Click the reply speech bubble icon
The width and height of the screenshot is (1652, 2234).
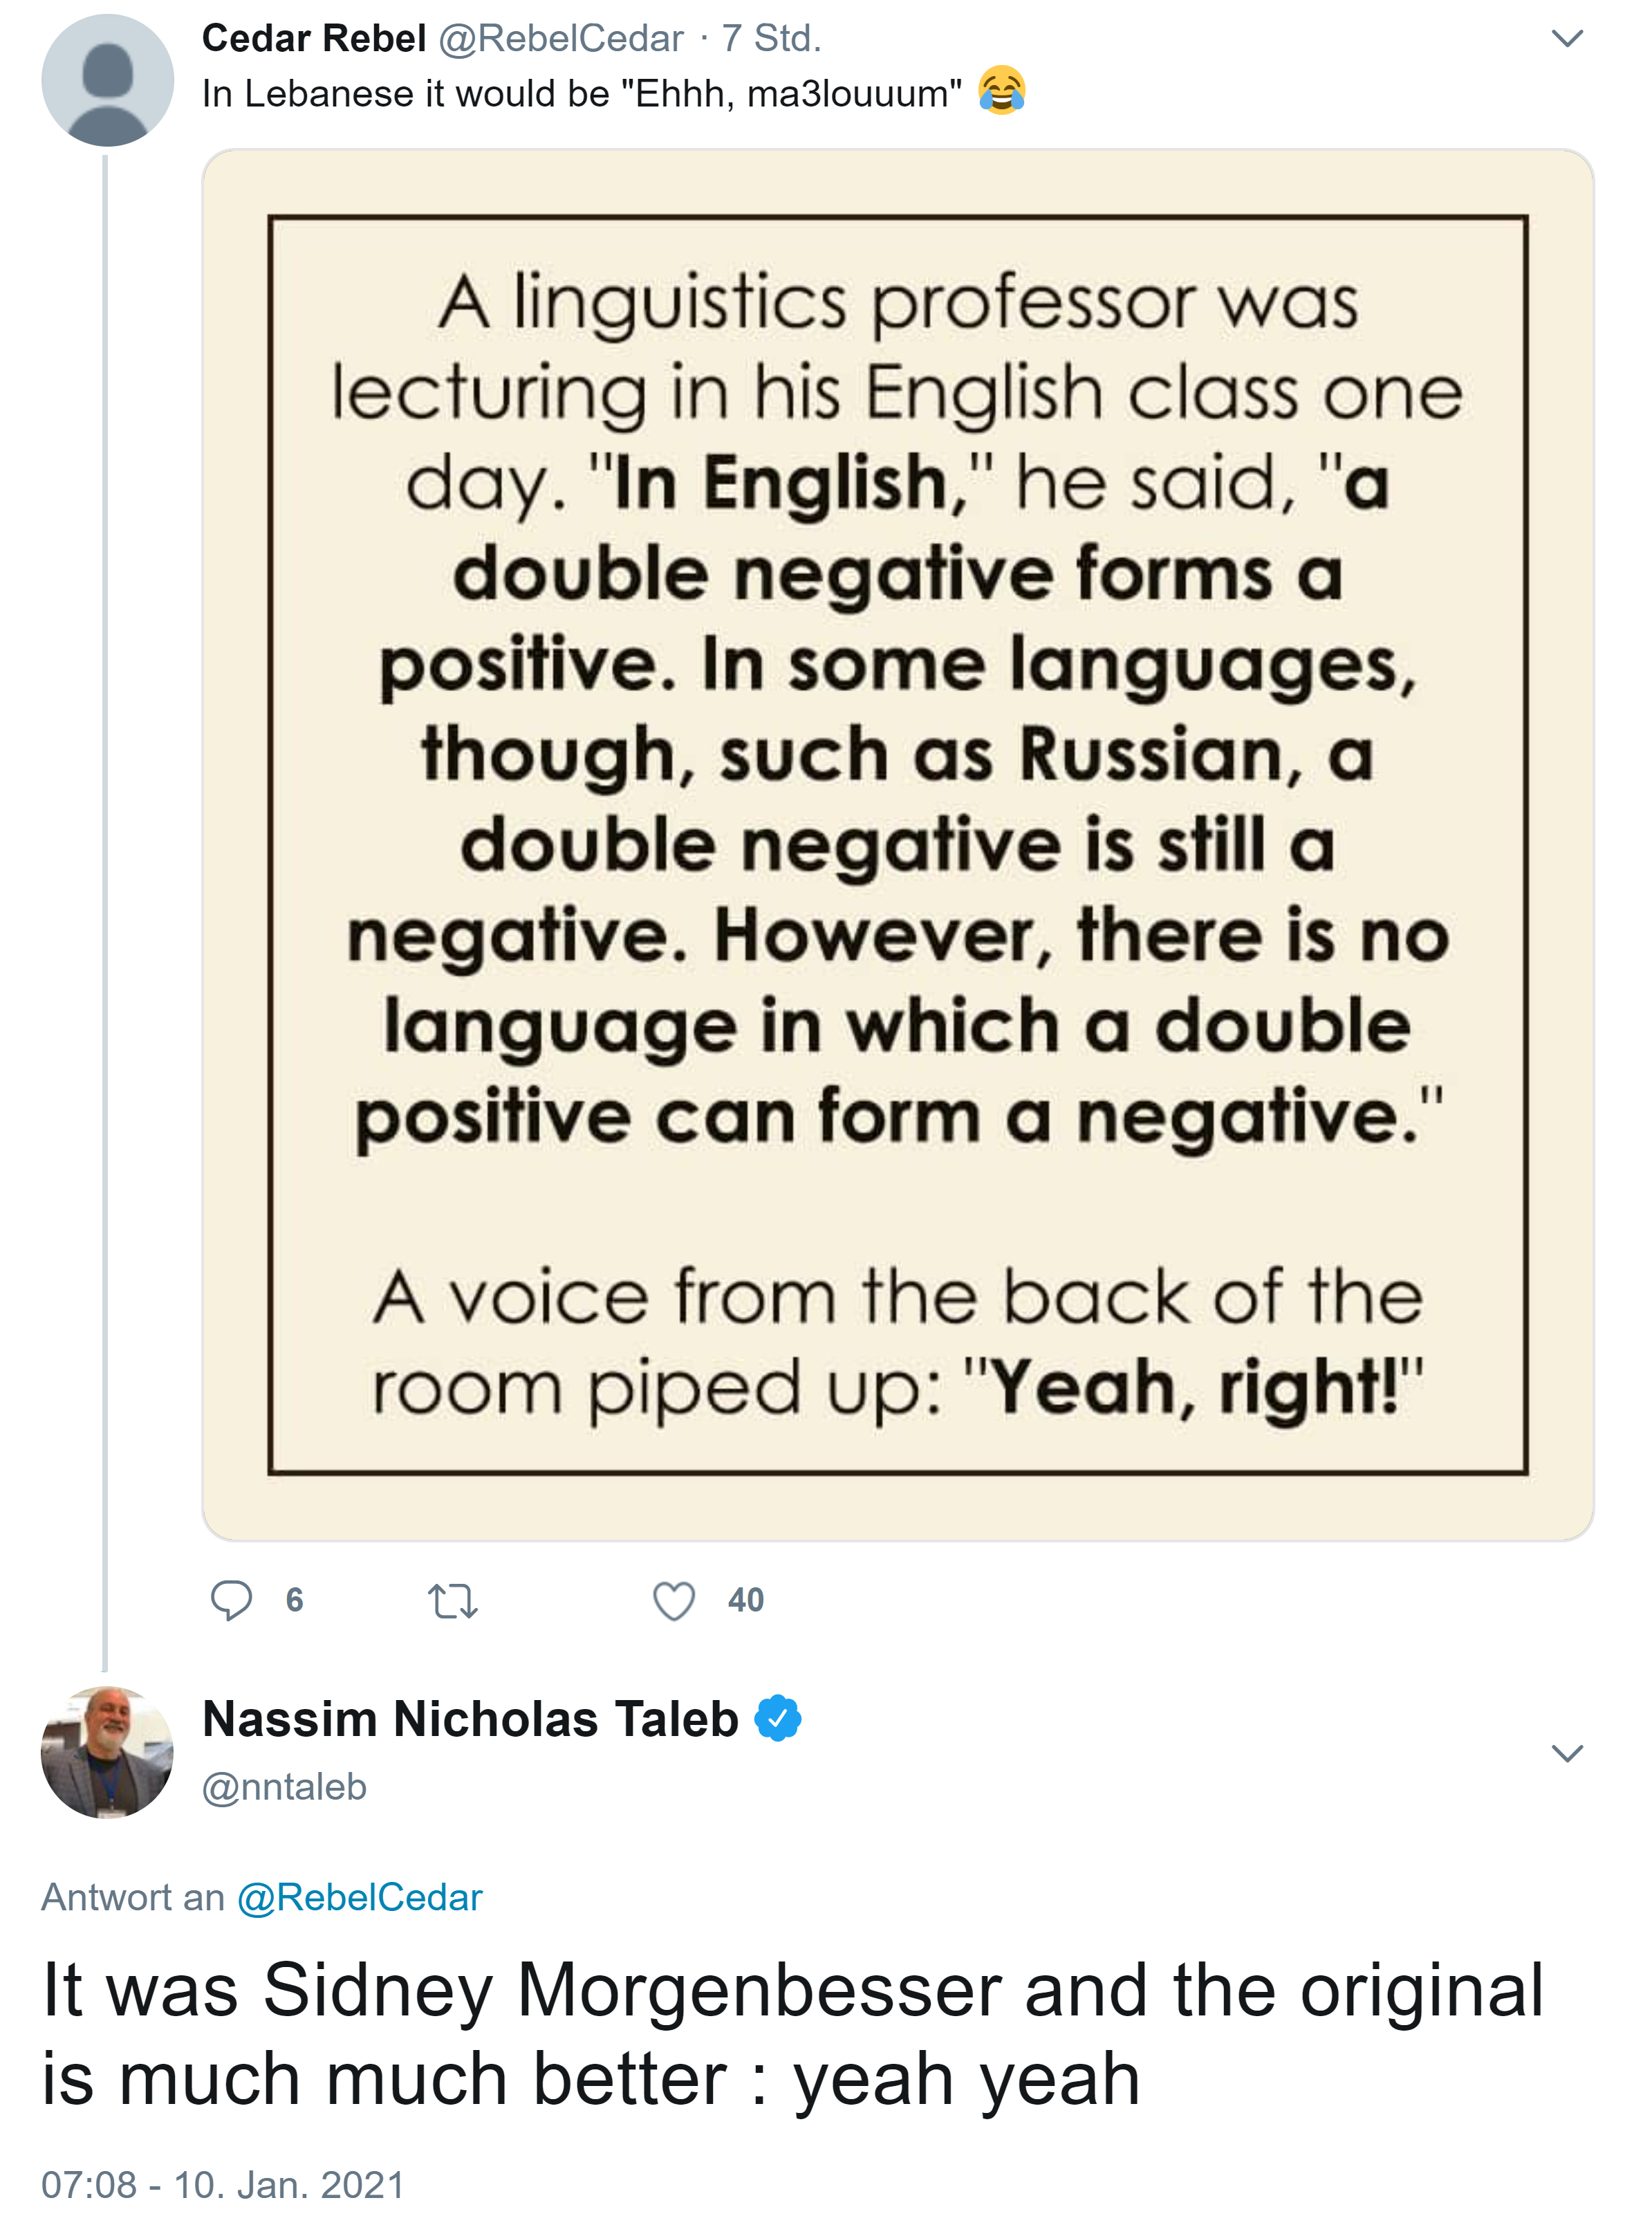point(230,1599)
